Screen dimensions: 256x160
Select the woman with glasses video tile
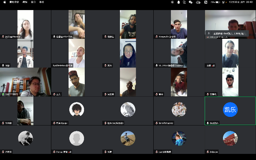tap(128, 53)
